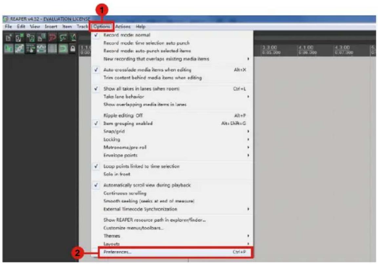This screenshot has height=264, width=378.
Task: Expand Metronome/pre-roll submenu
Action: coord(172,147)
